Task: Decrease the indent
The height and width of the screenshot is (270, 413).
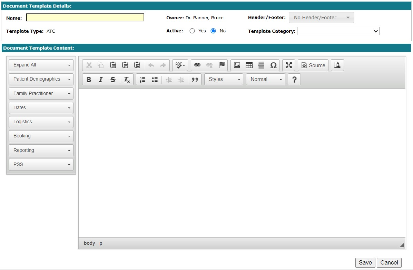Action: pyautogui.click(x=169, y=80)
